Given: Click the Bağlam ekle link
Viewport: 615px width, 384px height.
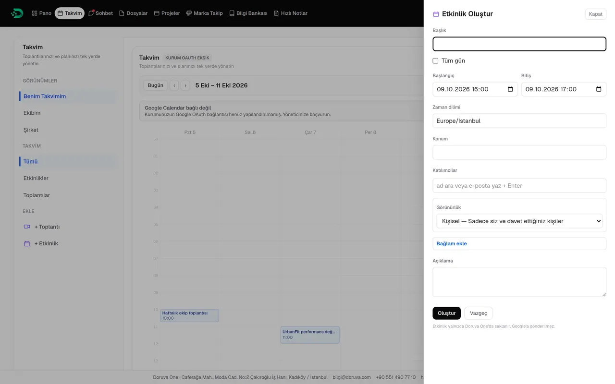Looking at the screenshot, I should click(452, 244).
